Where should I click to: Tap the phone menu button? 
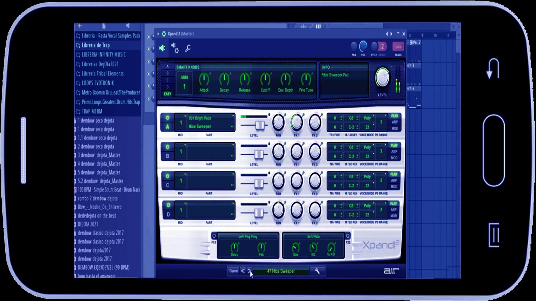click(x=494, y=235)
